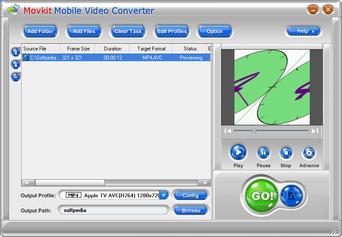Click the blue ball beside GO!
Viewport: 342px width, 237px height.
(292, 196)
